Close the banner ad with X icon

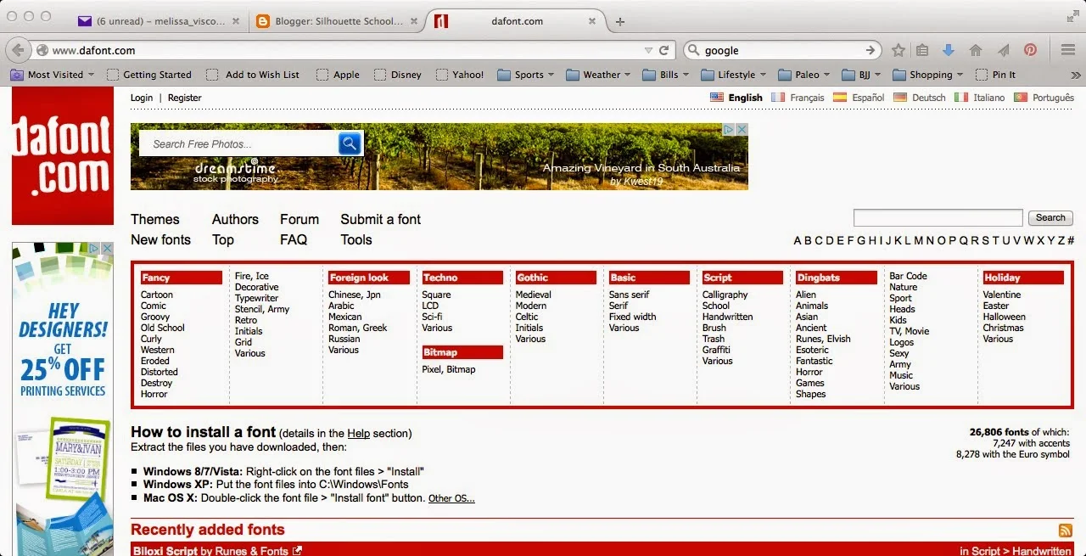pyautogui.click(x=742, y=129)
